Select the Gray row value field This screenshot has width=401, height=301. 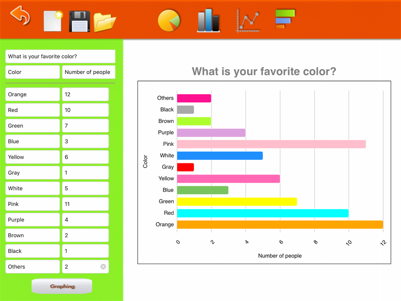click(85, 172)
